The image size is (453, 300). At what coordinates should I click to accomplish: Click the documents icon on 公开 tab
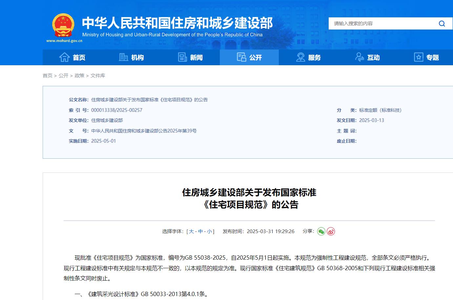242,57
